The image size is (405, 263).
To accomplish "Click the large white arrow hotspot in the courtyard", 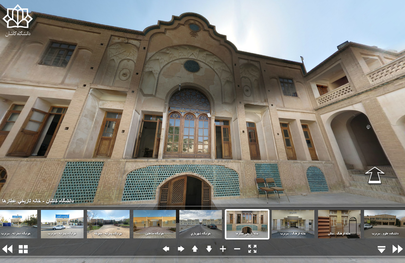I will pyautogui.click(x=375, y=175).
